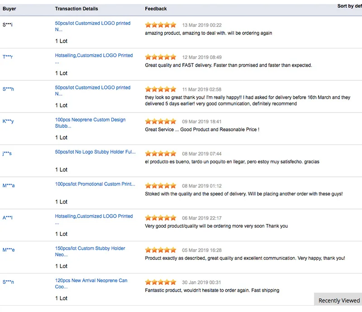Open the Sort by default dropdown

pyautogui.click(x=349, y=6)
